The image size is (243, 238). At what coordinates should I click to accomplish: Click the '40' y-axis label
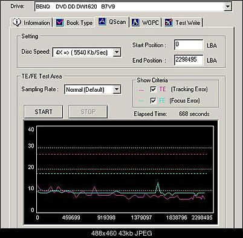[x=31, y=129]
